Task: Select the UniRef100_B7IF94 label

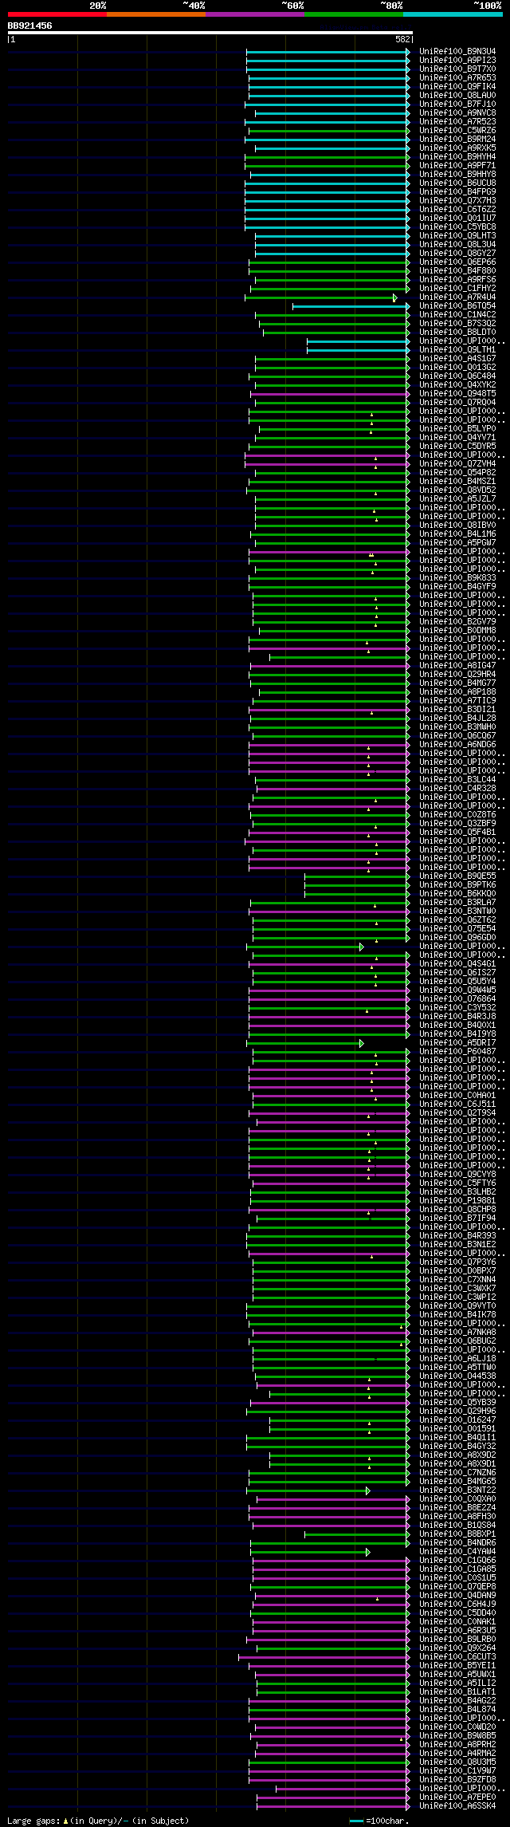Action: [457, 1219]
